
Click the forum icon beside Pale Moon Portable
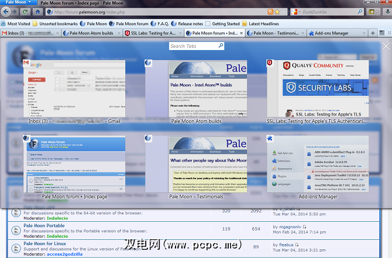pyautogui.click(x=16, y=231)
